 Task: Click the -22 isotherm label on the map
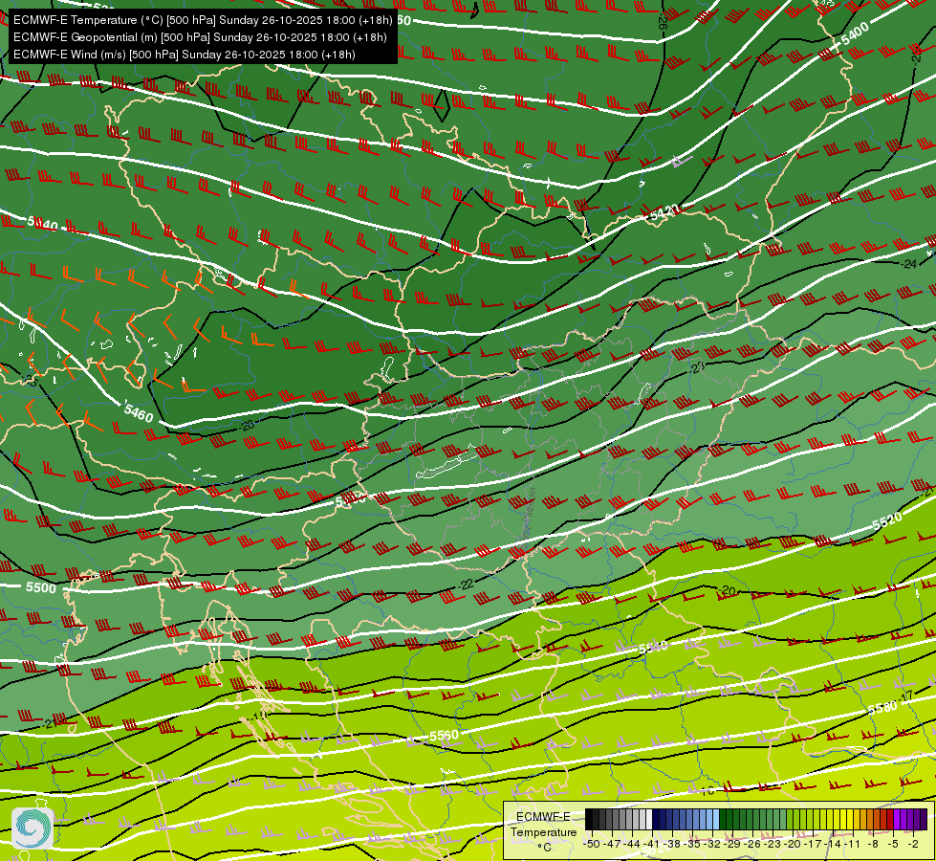pos(467,585)
